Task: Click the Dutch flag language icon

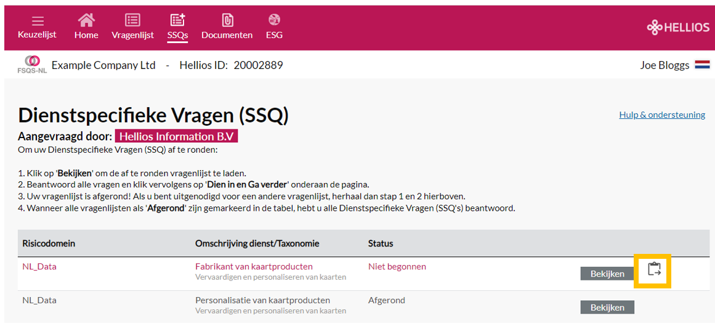Action: point(702,65)
